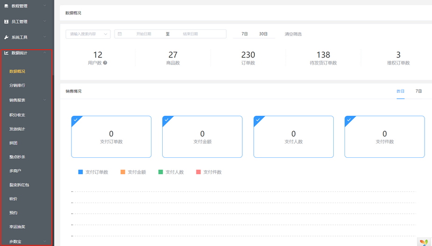Viewport: 432px width, 246px height.
Task: Click the help icon beside 用户数
Action: pyautogui.click(x=105, y=63)
